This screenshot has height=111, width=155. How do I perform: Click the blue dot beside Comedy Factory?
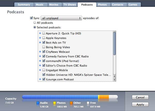[x=40, y=56]
